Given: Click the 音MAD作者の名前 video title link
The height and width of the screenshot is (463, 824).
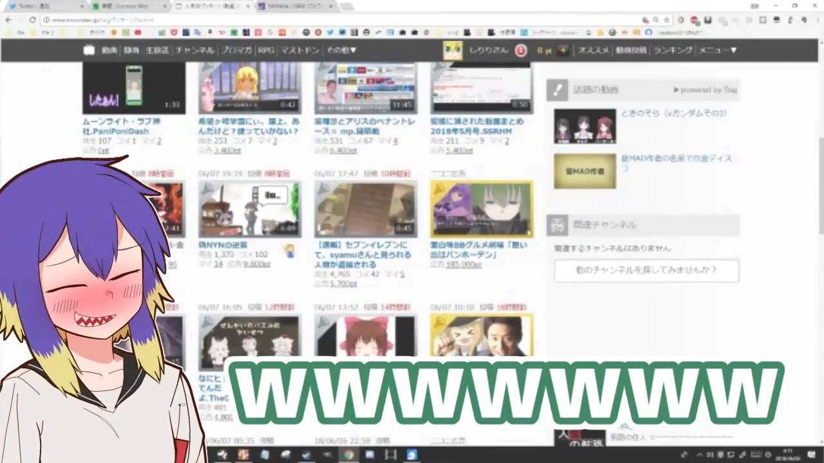Looking at the screenshot, I should click(x=677, y=163).
